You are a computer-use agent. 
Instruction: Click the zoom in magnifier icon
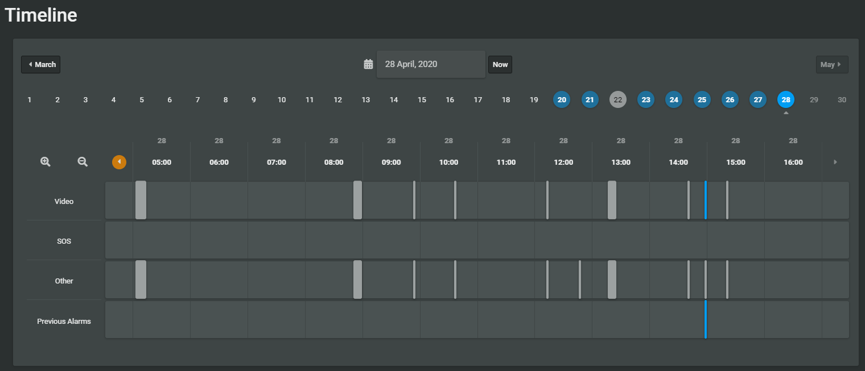pyautogui.click(x=46, y=162)
